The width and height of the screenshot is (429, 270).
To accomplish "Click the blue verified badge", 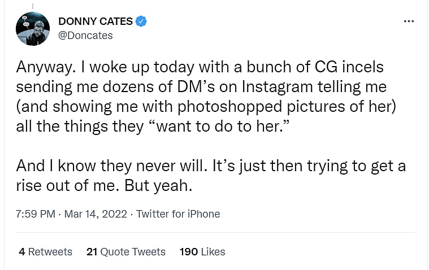I will tap(142, 21).
